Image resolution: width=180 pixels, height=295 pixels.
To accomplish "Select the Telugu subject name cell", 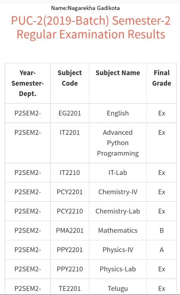I will [x=118, y=287].
